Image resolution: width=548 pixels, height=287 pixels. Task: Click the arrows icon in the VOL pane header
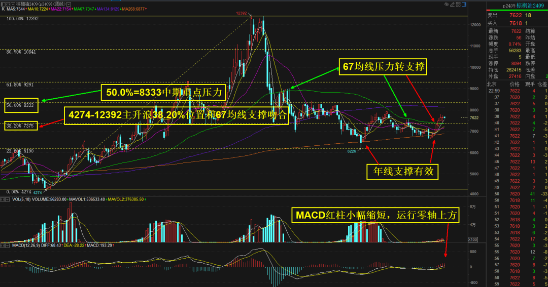tap(3, 199)
